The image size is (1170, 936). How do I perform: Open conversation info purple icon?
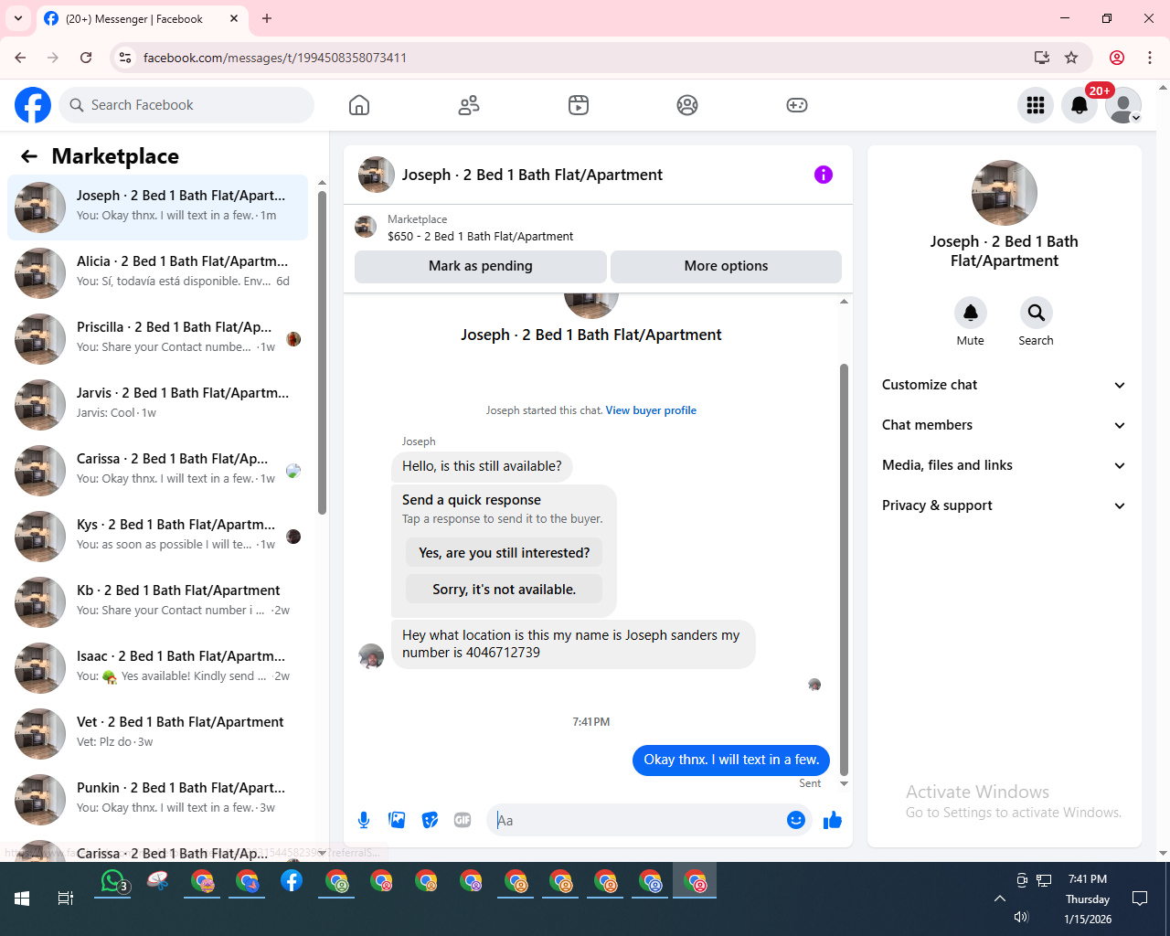point(824,175)
